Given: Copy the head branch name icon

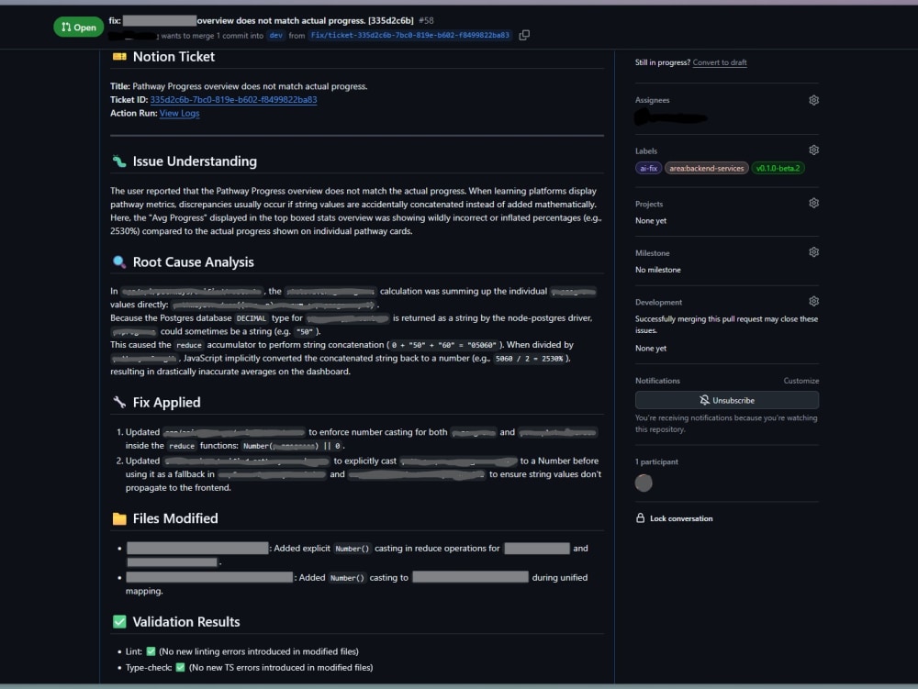Looking at the screenshot, I should [524, 35].
